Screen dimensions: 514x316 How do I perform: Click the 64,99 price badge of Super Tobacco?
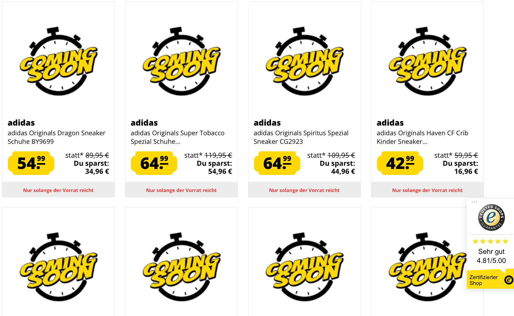154,163
